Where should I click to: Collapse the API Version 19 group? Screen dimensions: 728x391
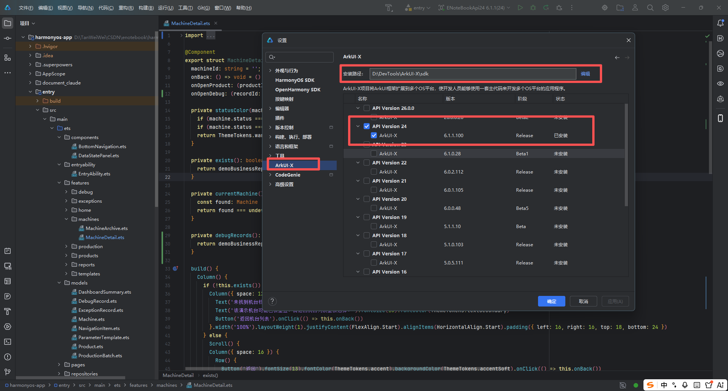(358, 217)
